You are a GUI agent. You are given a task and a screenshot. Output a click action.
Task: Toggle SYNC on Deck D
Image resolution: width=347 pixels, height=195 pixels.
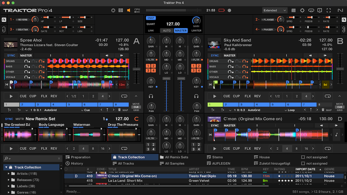tap(214, 125)
